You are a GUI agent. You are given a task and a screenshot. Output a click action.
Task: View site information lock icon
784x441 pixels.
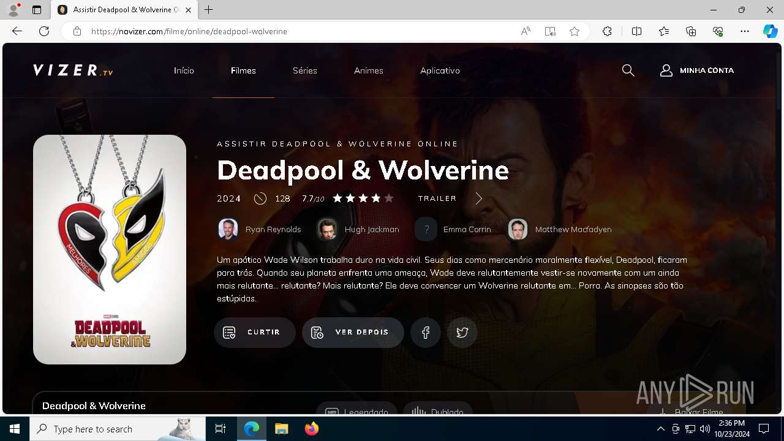pos(77,31)
